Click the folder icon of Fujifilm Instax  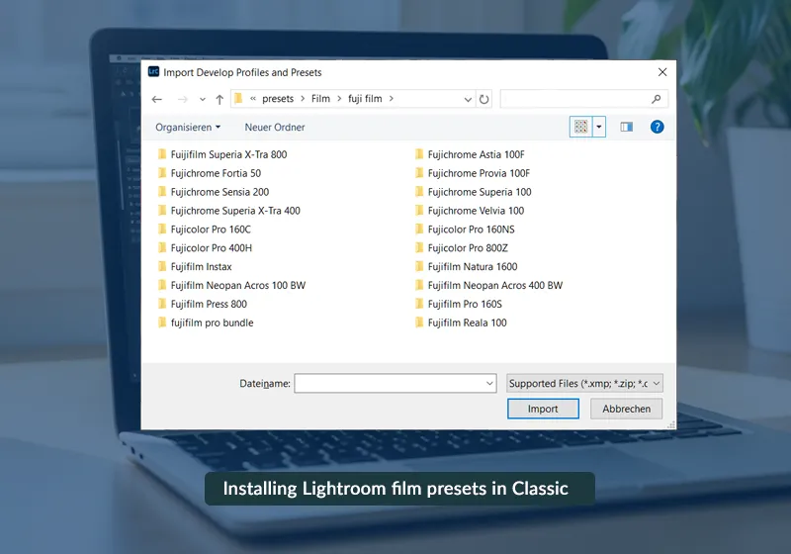coord(162,266)
